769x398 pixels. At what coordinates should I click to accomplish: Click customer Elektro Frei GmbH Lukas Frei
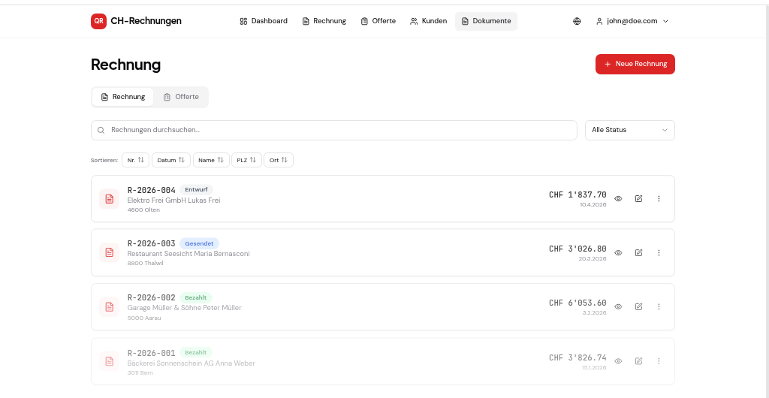[173, 201]
